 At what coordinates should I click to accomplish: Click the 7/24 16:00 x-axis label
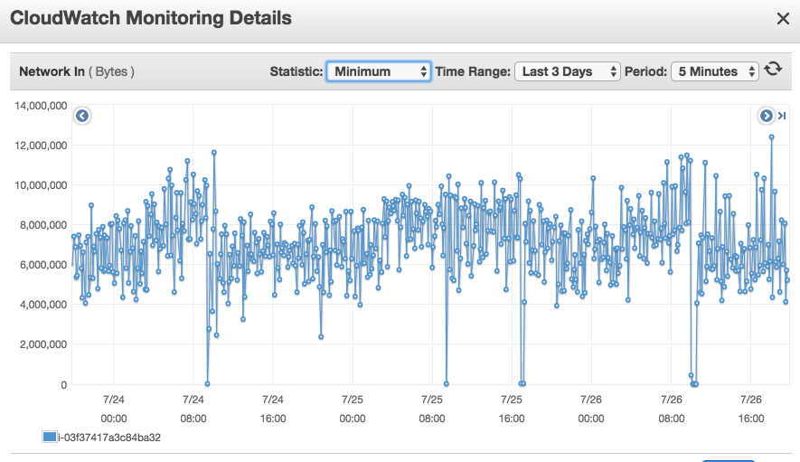(x=272, y=409)
